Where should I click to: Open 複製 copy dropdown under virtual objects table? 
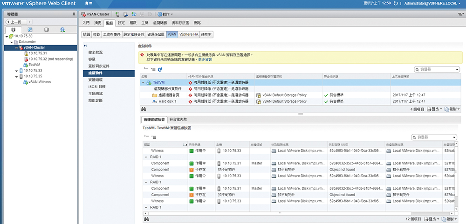coord(452,109)
